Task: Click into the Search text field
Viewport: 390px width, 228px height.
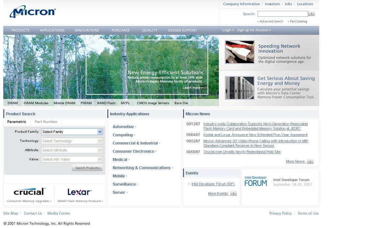Action: (283, 14)
